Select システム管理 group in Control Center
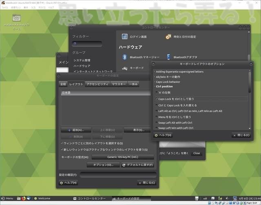 [x=82, y=60]
